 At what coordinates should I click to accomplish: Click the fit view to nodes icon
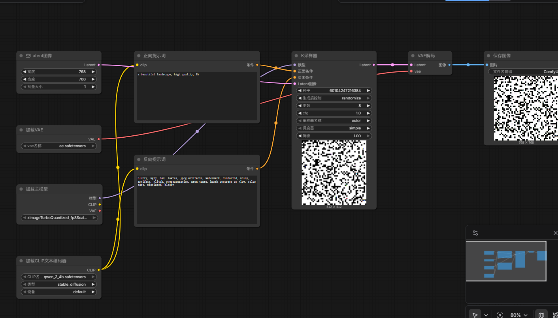500,315
